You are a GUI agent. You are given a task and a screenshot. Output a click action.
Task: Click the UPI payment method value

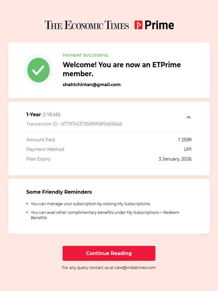coord(188,149)
